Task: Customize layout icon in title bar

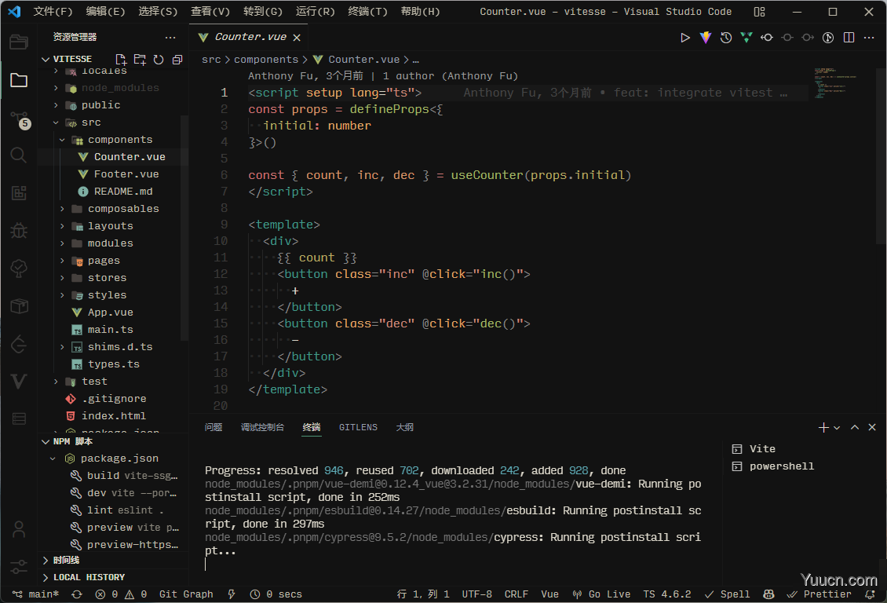Action: (x=759, y=12)
